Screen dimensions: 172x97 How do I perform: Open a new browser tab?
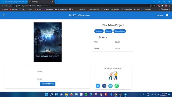[57, 2]
